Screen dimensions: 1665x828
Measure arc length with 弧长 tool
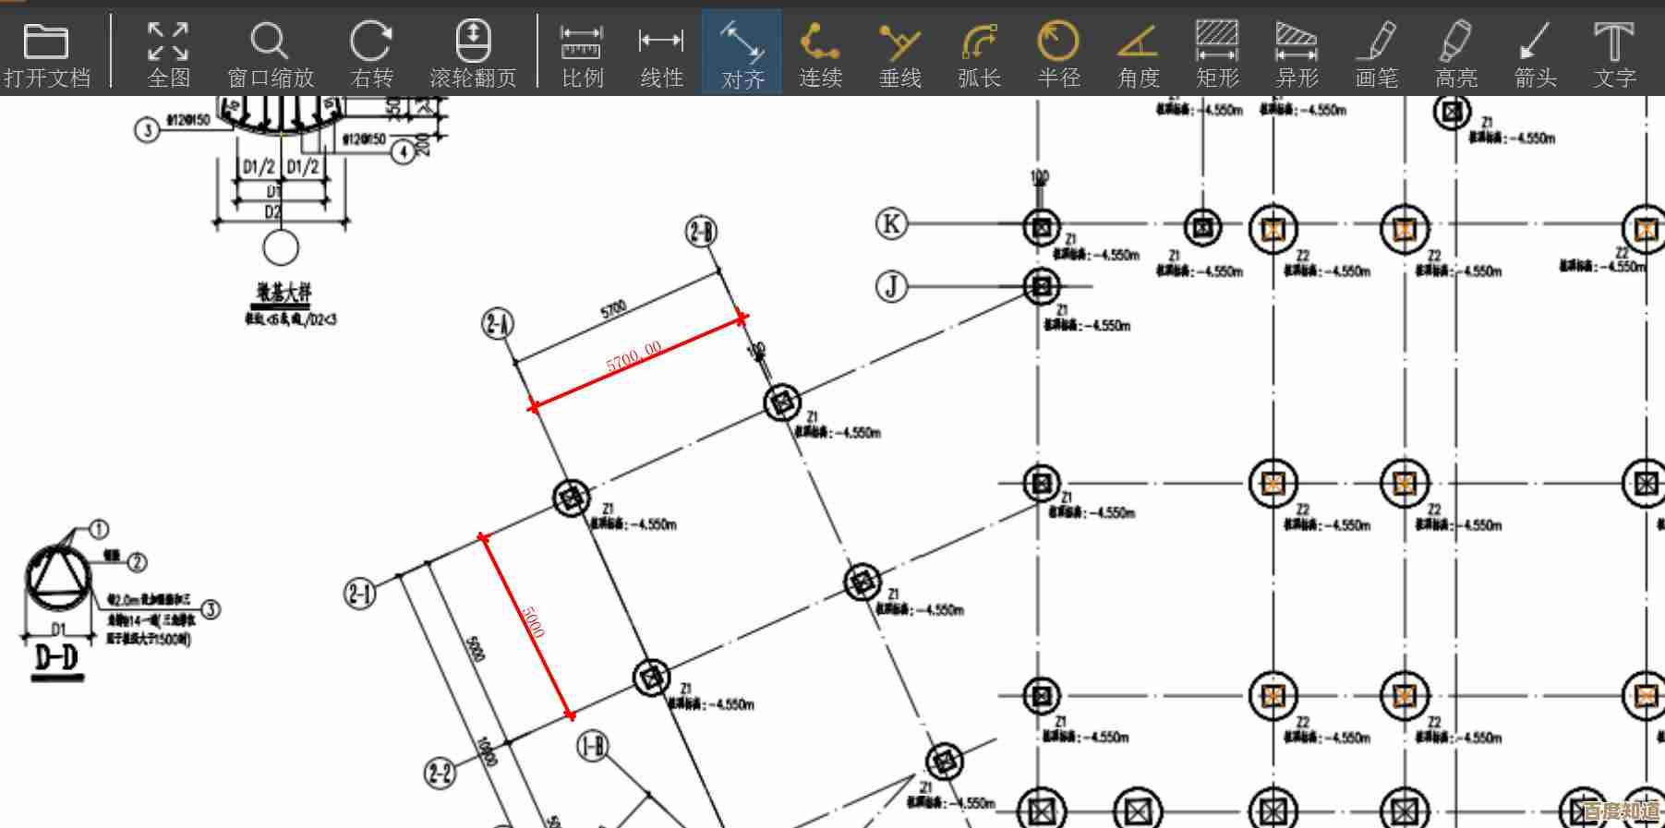coord(979,52)
